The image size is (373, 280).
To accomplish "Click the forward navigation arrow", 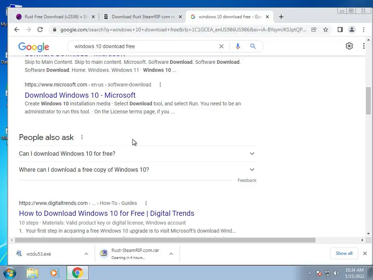I will [28, 30].
